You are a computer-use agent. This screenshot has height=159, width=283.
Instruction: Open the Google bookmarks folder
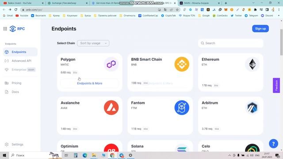[x=204, y=16]
